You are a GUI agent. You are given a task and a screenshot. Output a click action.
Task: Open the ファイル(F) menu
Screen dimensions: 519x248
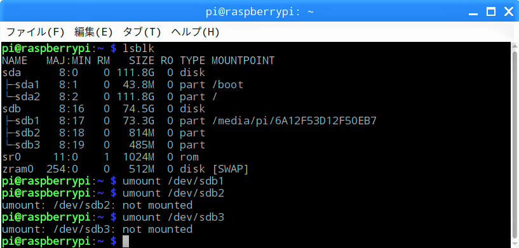[35, 32]
